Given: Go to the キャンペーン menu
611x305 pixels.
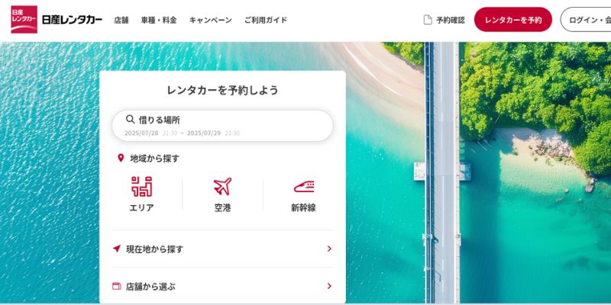Looking at the screenshot, I should [x=211, y=21].
